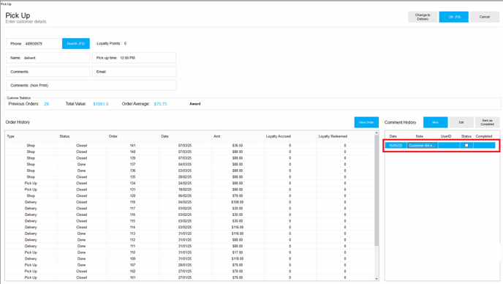This screenshot has width=503, height=284.
Task: Open the Previous Orders value 28
Action: point(47,104)
